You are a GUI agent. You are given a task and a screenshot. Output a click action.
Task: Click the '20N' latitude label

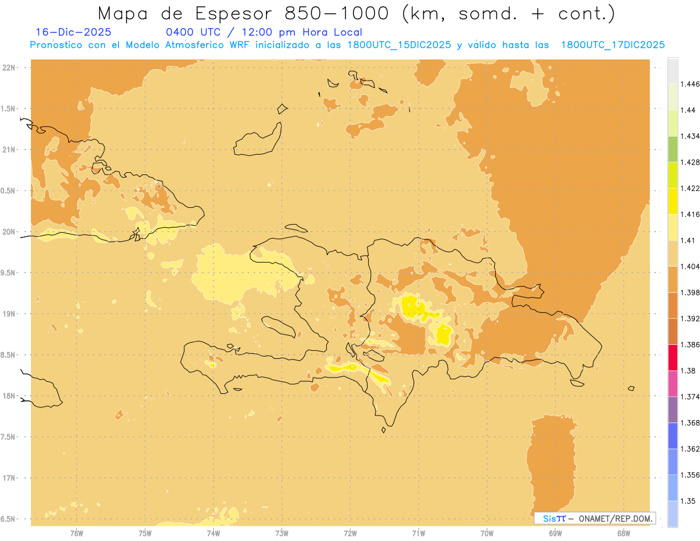point(9,232)
